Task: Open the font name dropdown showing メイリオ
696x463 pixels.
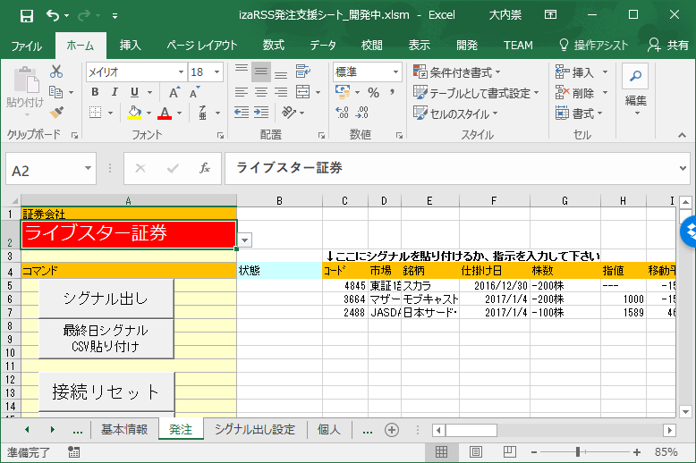Action: (x=181, y=72)
